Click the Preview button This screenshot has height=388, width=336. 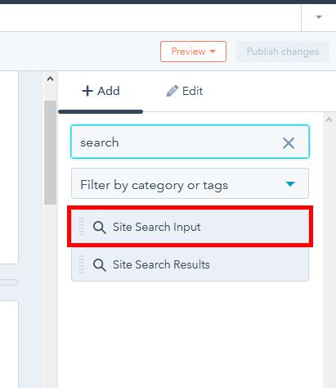click(x=193, y=52)
